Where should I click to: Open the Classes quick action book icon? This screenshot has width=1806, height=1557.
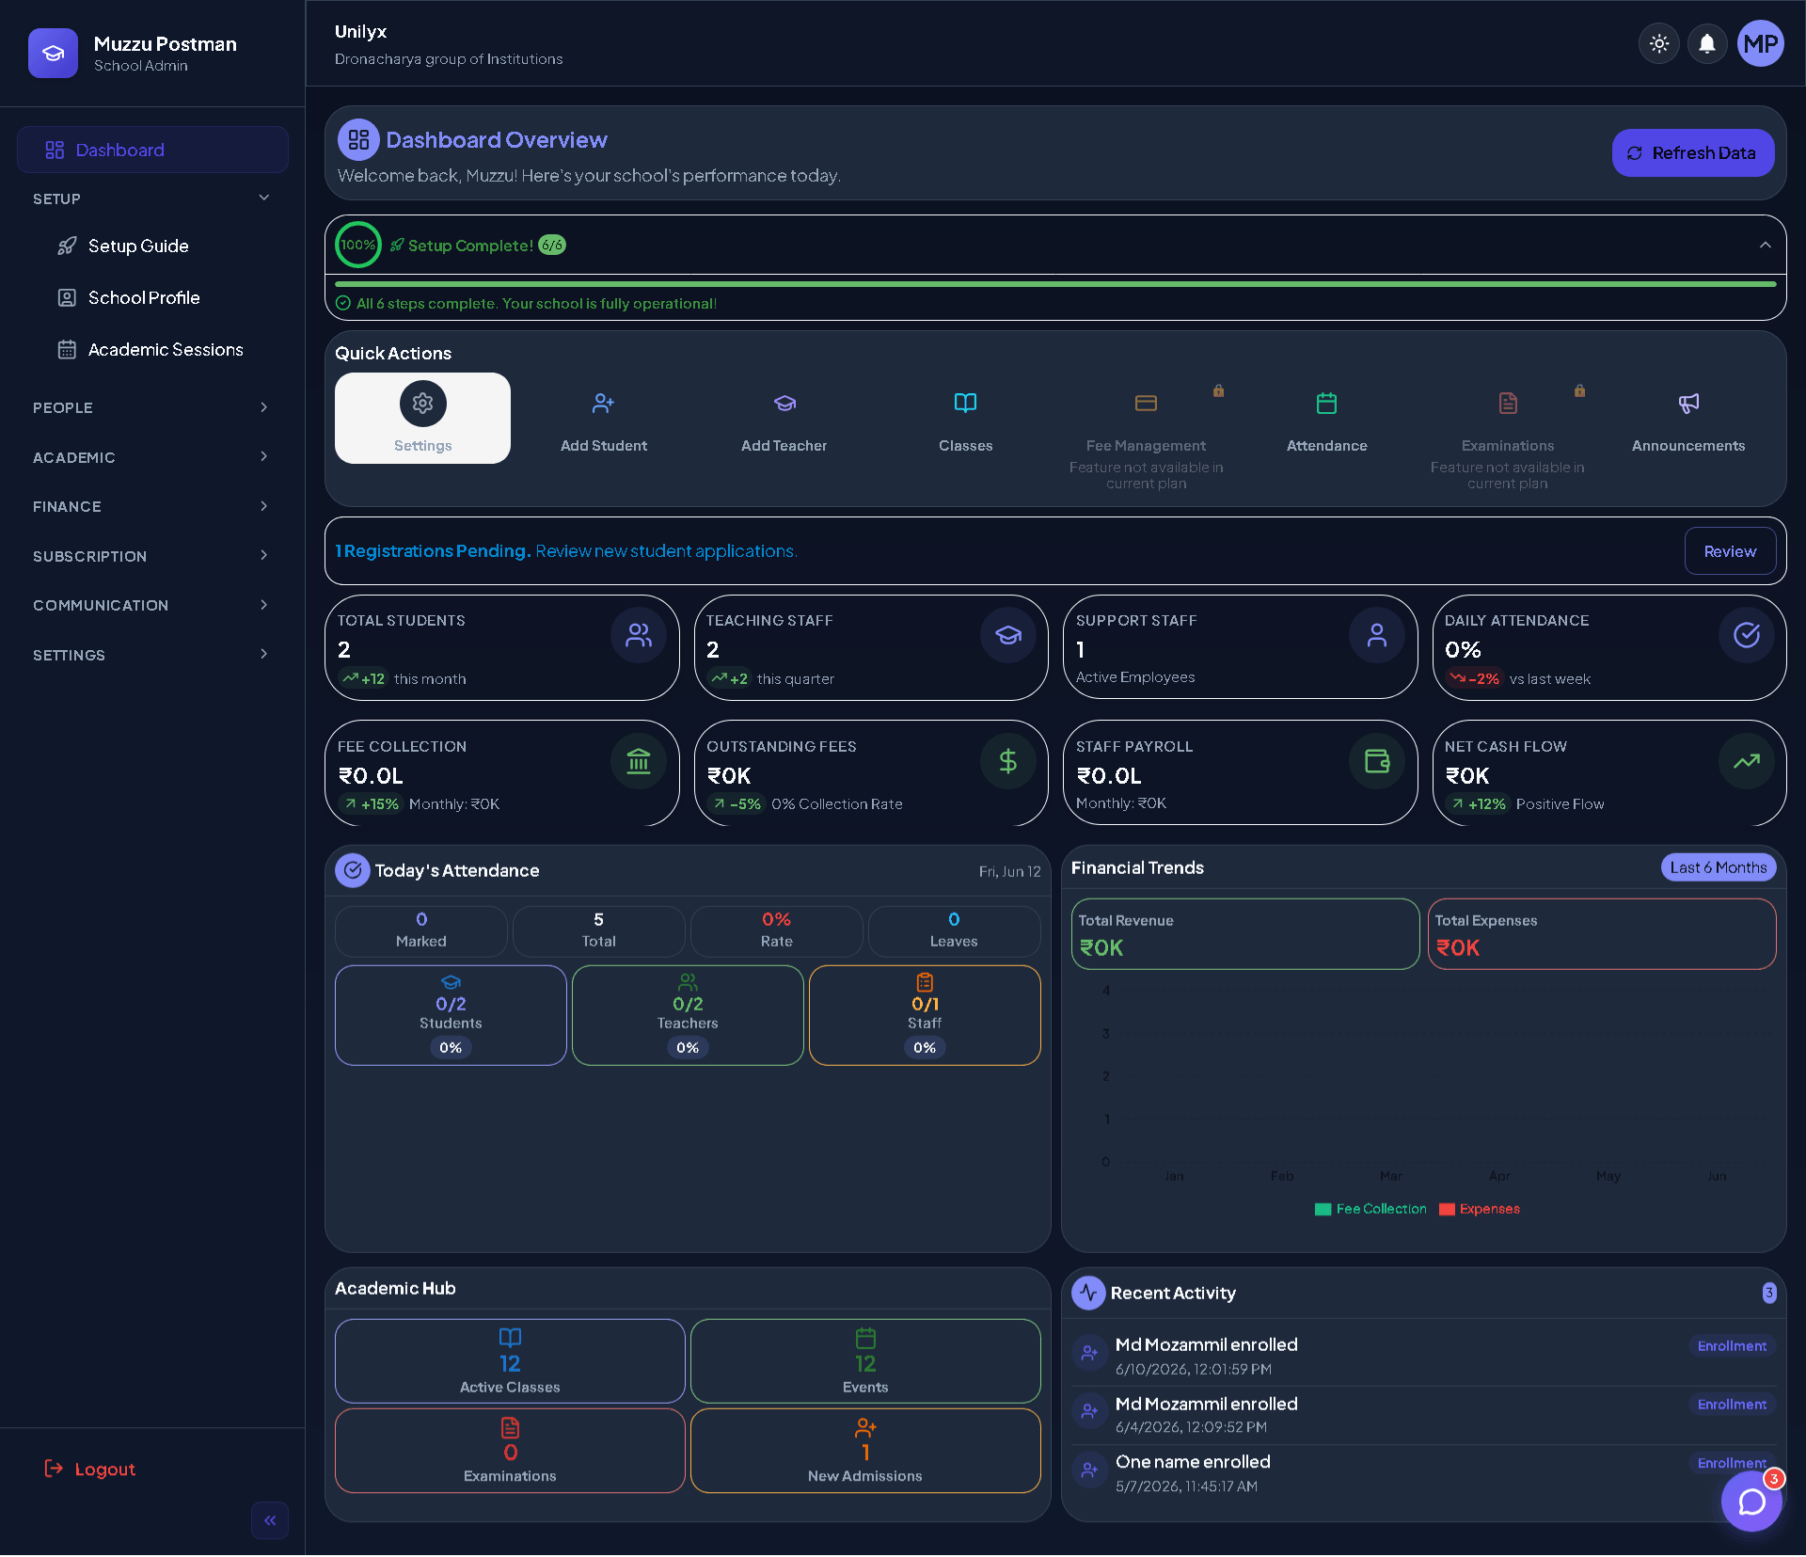965,404
